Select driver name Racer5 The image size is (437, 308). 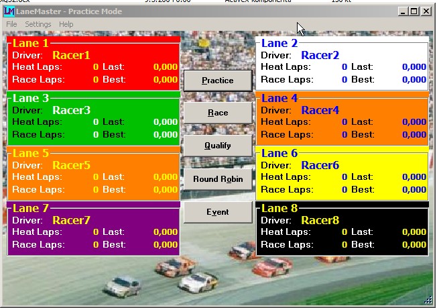pos(71,165)
